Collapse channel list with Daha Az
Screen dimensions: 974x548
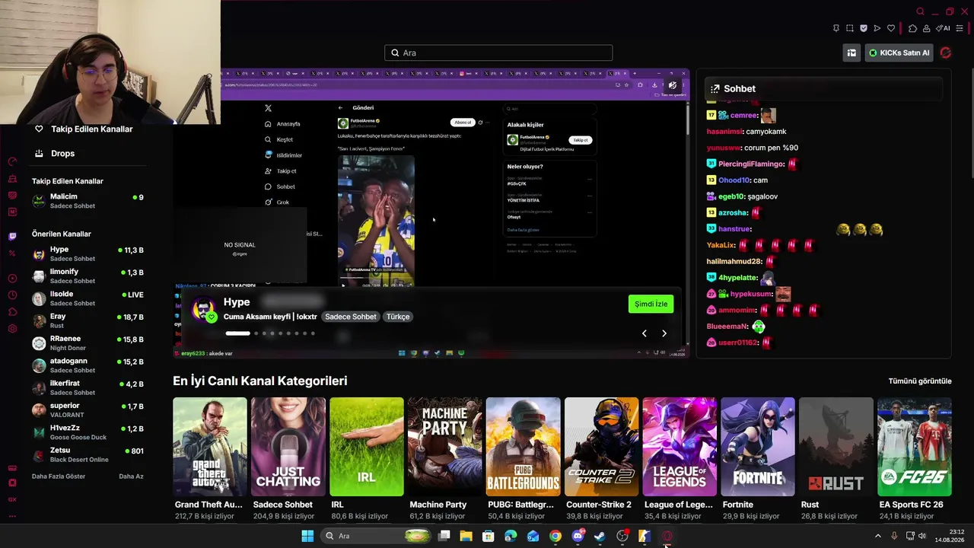(131, 476)
